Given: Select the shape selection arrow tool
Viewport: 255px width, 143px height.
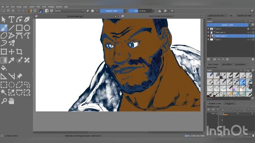Looking at the screenshot, I should point(4,19).
